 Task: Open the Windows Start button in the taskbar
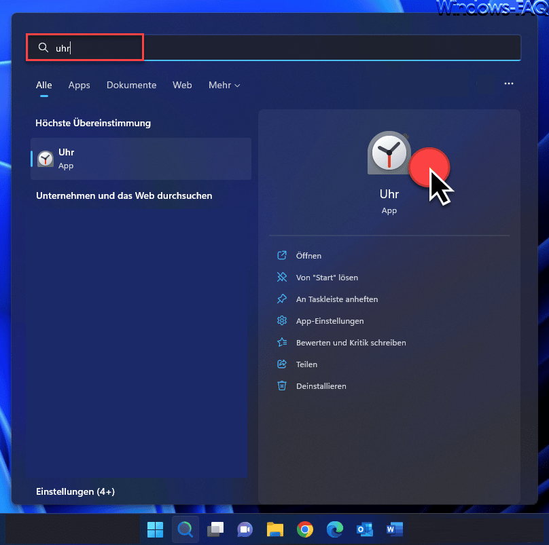point(155,529)
